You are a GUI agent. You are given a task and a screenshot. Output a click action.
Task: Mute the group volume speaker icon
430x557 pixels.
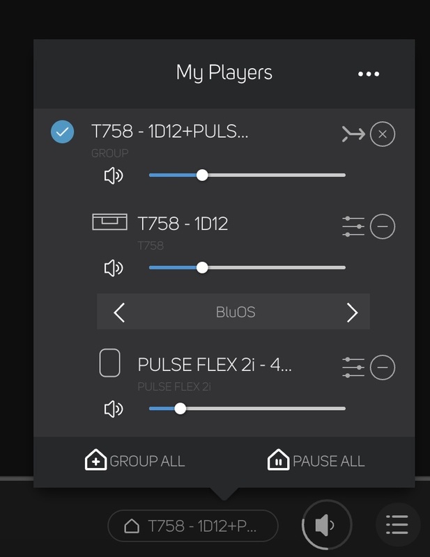[113, 175]
